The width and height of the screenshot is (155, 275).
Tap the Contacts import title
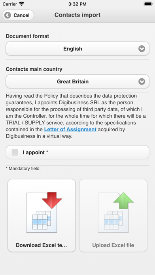tap(77, 15)
